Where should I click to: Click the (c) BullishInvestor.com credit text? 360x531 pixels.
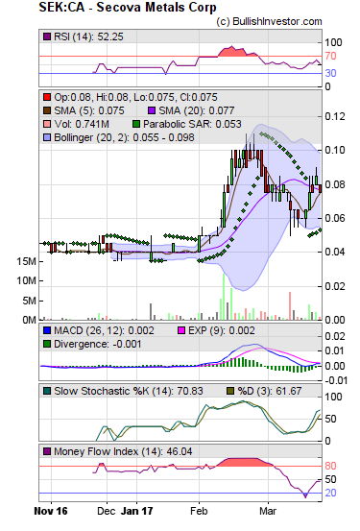coord(269,22)
